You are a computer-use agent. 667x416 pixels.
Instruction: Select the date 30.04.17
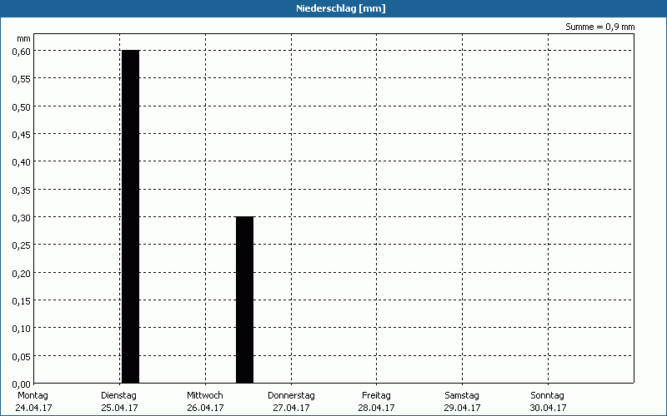click(x=548, y=408)
